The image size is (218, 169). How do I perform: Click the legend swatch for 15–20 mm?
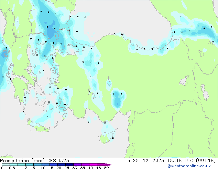(x=53, y=165)
